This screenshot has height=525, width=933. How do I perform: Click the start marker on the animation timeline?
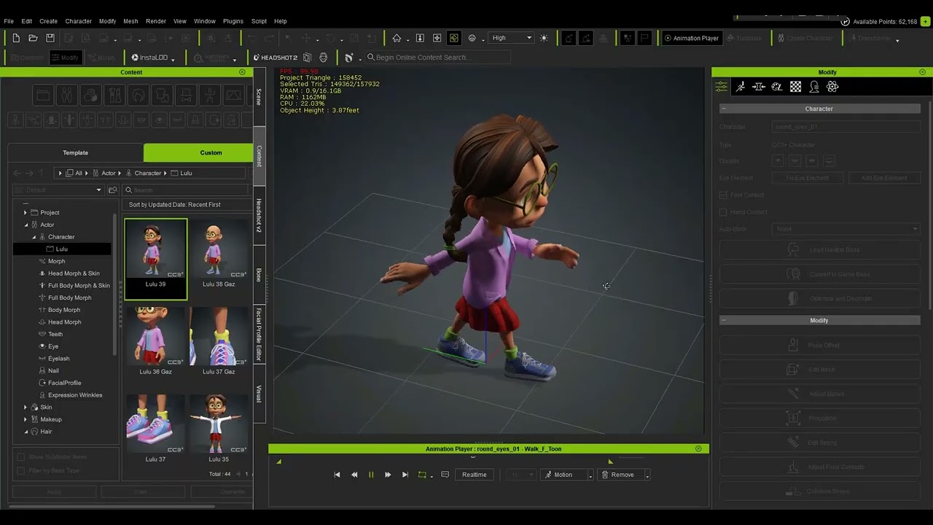(x=278, y=462)
